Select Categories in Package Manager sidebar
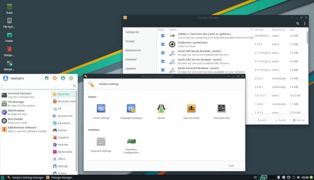Screen dimensions: 314x180 [132, 32]
